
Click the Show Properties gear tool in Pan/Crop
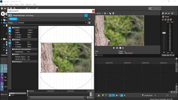point(10,28)
